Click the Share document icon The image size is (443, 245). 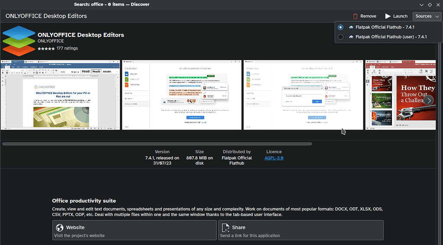(x=225, y=227)
